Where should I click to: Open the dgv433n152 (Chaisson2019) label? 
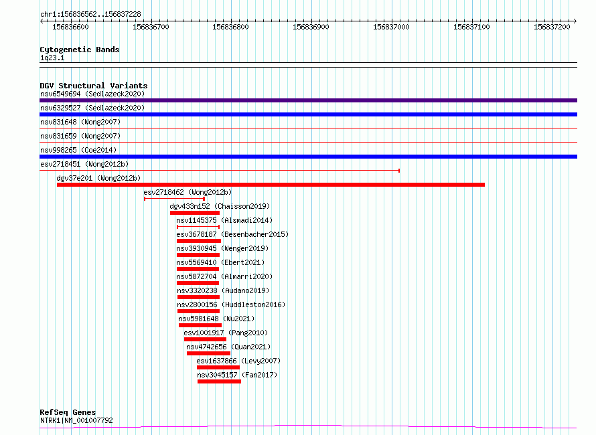click(x=220, y=206)
